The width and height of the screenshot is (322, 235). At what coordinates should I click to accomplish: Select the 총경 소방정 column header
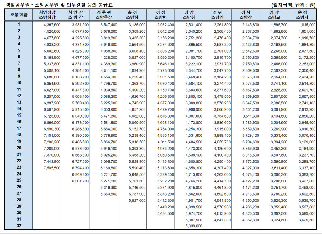(132, 15)
